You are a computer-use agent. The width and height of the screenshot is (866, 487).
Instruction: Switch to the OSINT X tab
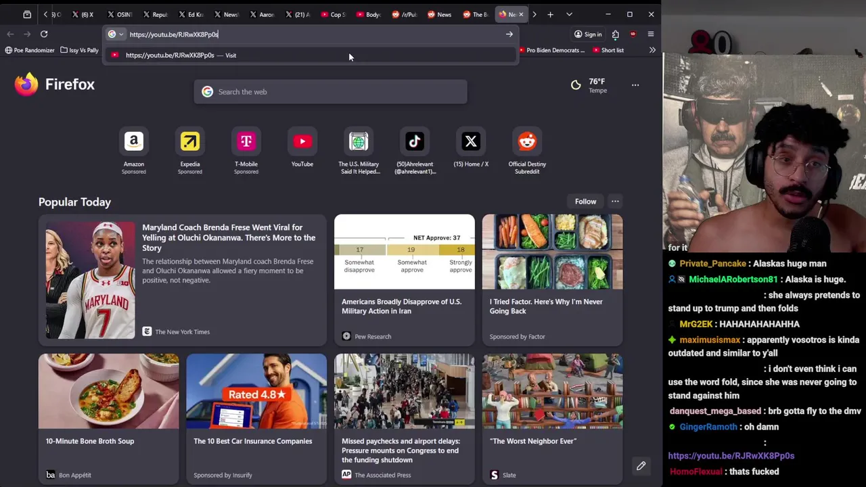(120, 14)
